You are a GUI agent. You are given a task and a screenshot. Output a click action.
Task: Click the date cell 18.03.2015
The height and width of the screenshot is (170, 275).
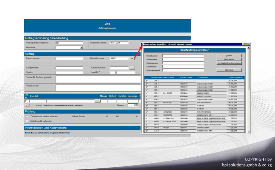click(233, 131)
